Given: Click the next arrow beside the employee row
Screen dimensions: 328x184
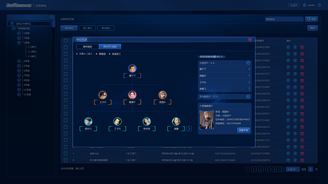Looking at the screenshot, I should pos(189,128).
